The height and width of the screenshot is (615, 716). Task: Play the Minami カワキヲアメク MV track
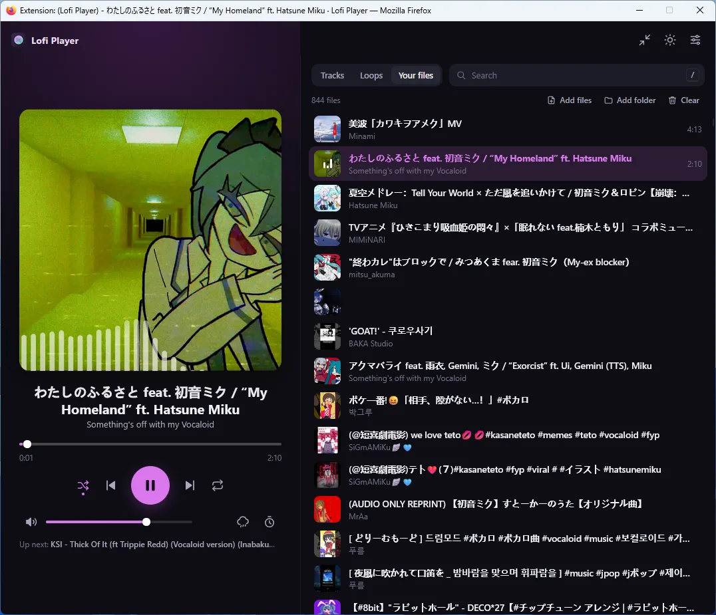point(508,129)
